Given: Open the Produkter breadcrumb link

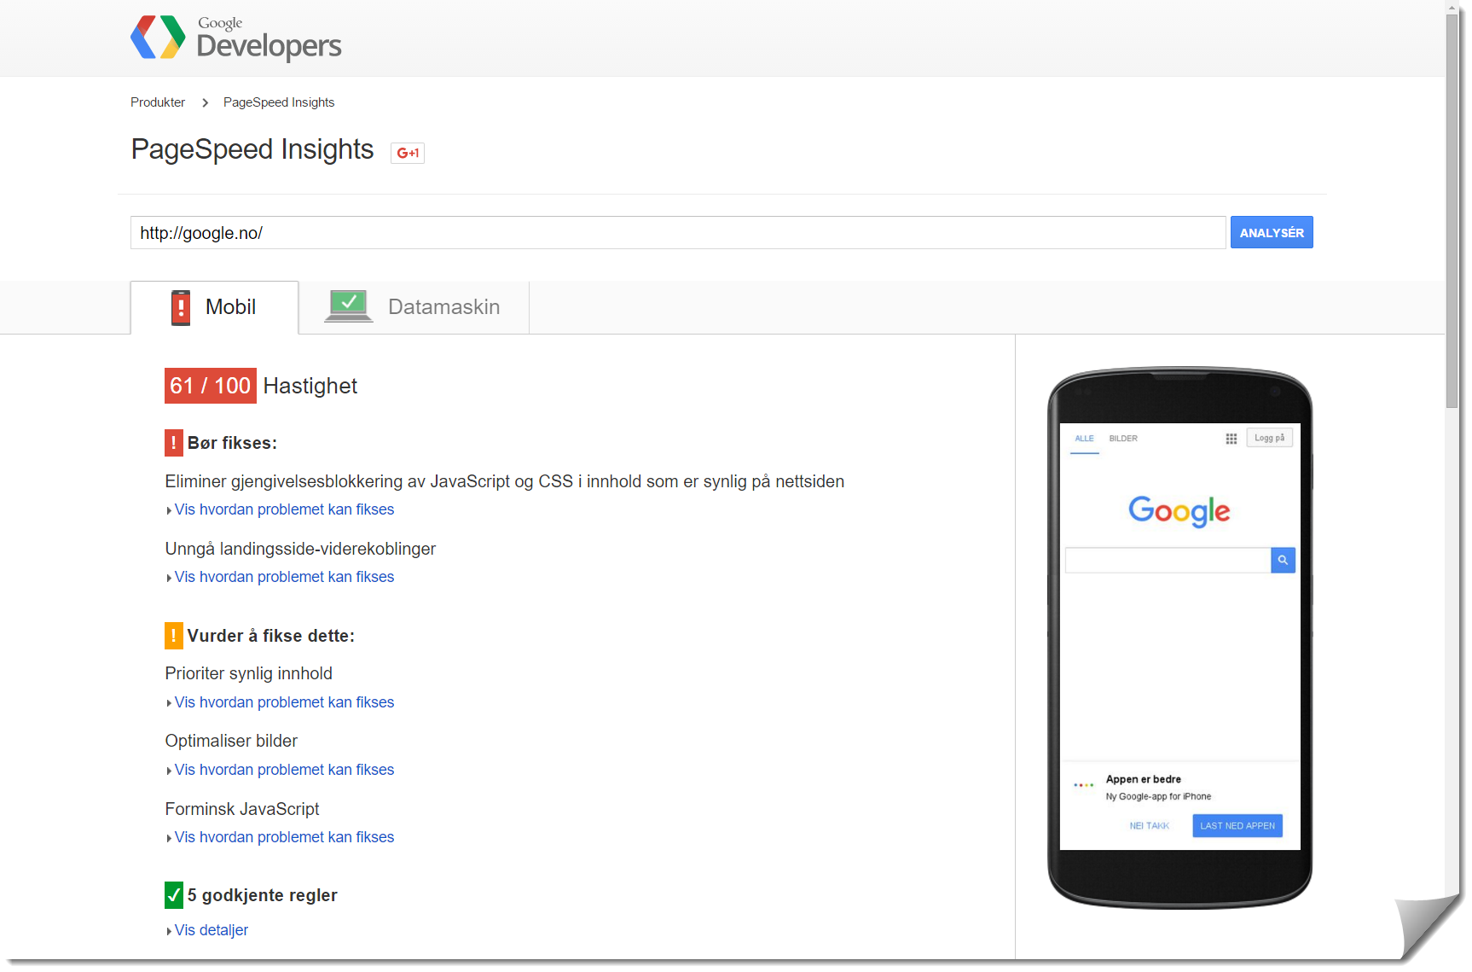Looking at the screenshot, I should coord(158,102).
